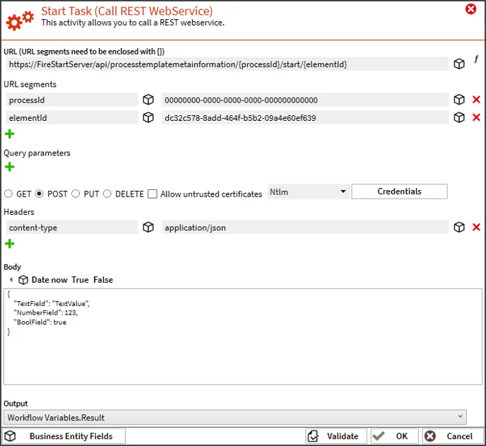Enable Allow untrusted certificates checkbox
486x446 pixels.
tap(152, 194)
